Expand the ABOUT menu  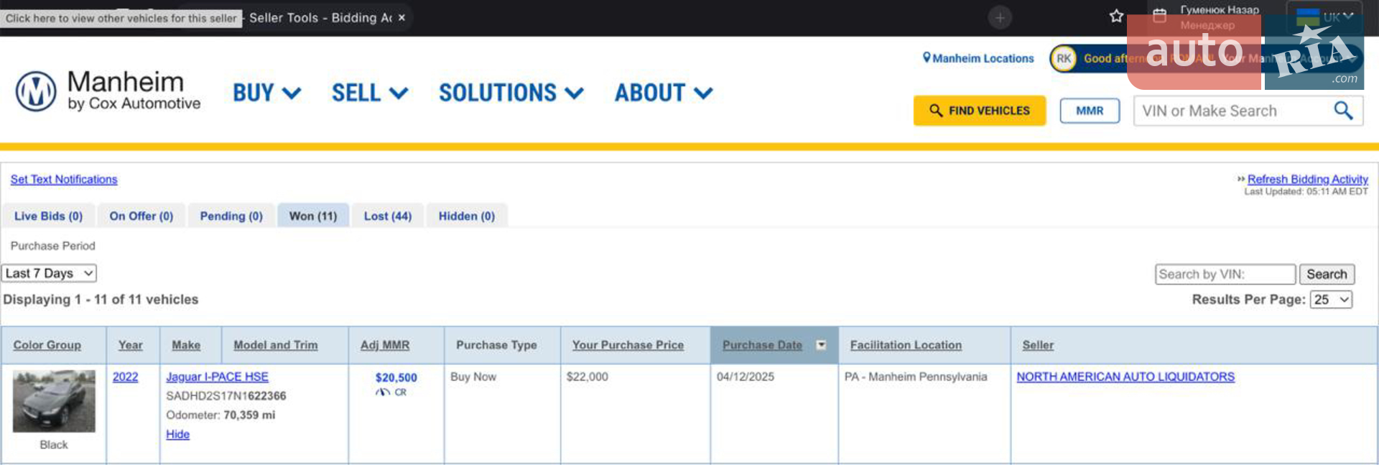(x=664, y=93)
